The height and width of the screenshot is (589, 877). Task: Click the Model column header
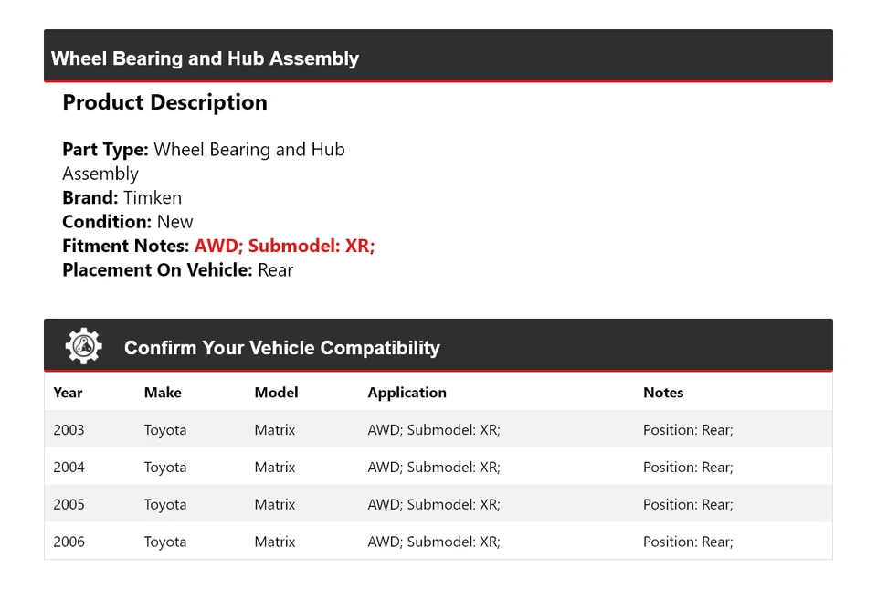tap(276, 393)
